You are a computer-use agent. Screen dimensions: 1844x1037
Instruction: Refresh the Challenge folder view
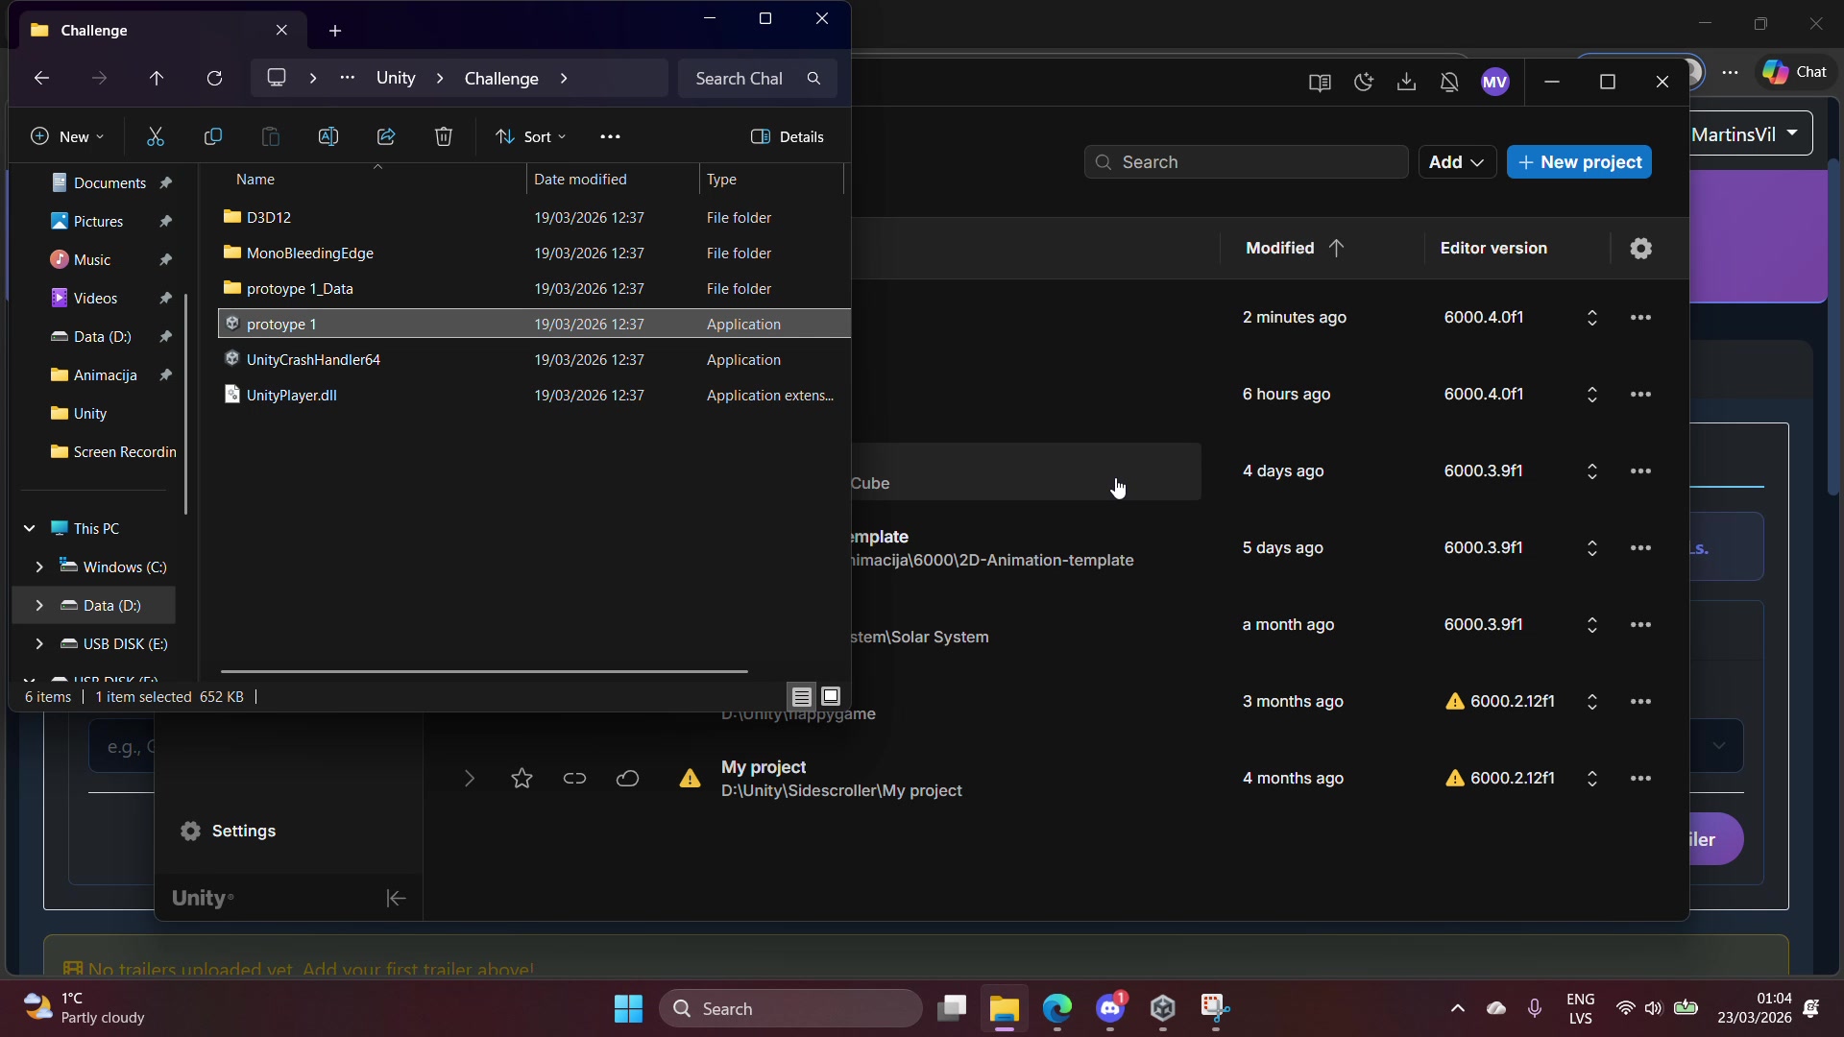point(215,79)
